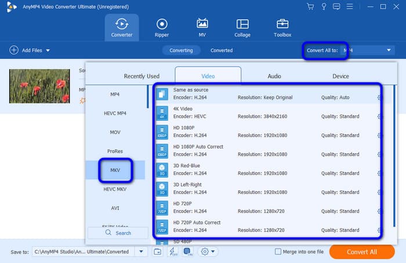Click the format Search field
Viewport: 406px width, 263px height.
click(118, 233)
